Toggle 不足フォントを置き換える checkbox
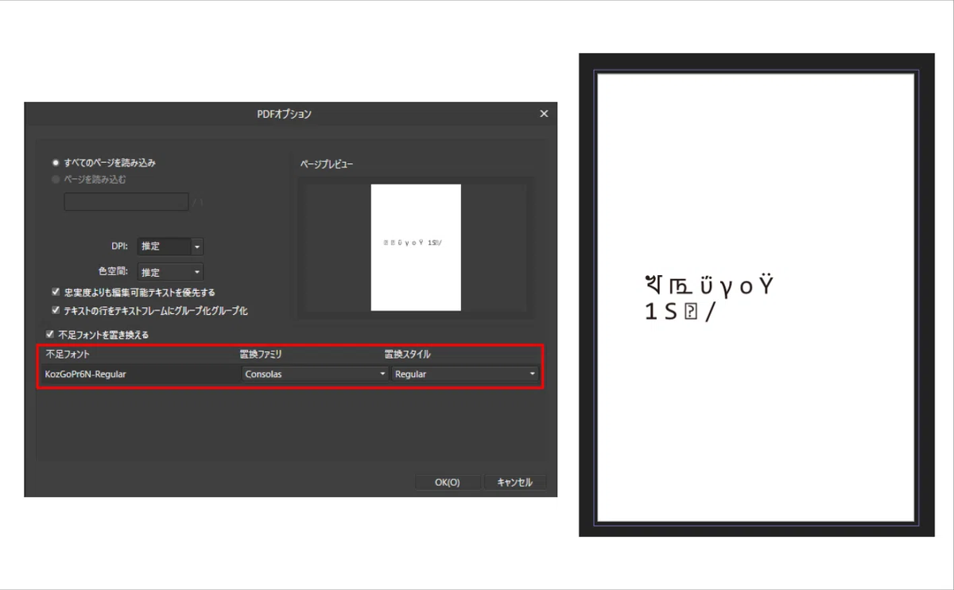The width and height of the screenshot is (954, 590). [50, 335]
